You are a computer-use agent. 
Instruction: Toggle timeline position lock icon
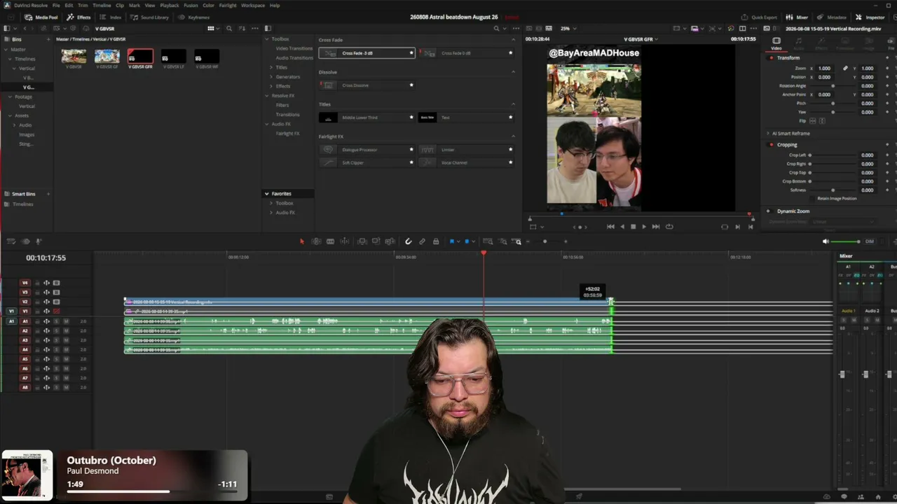tap(436, 241)
